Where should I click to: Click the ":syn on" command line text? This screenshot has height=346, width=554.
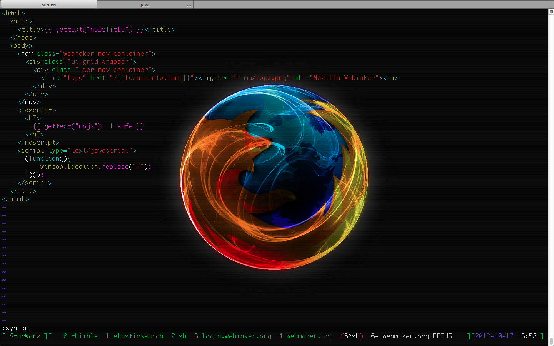(15, 328)
